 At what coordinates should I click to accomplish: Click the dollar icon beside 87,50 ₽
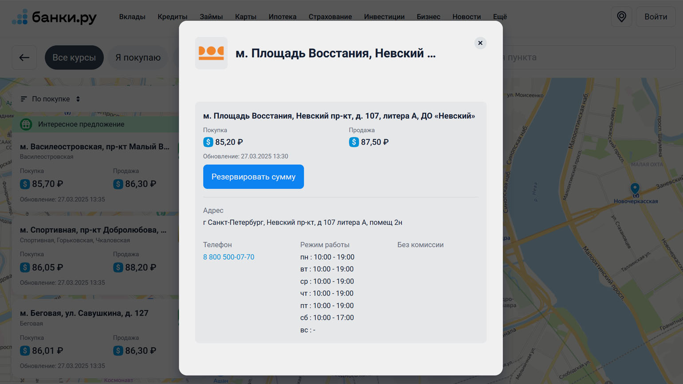coord(353,142)
